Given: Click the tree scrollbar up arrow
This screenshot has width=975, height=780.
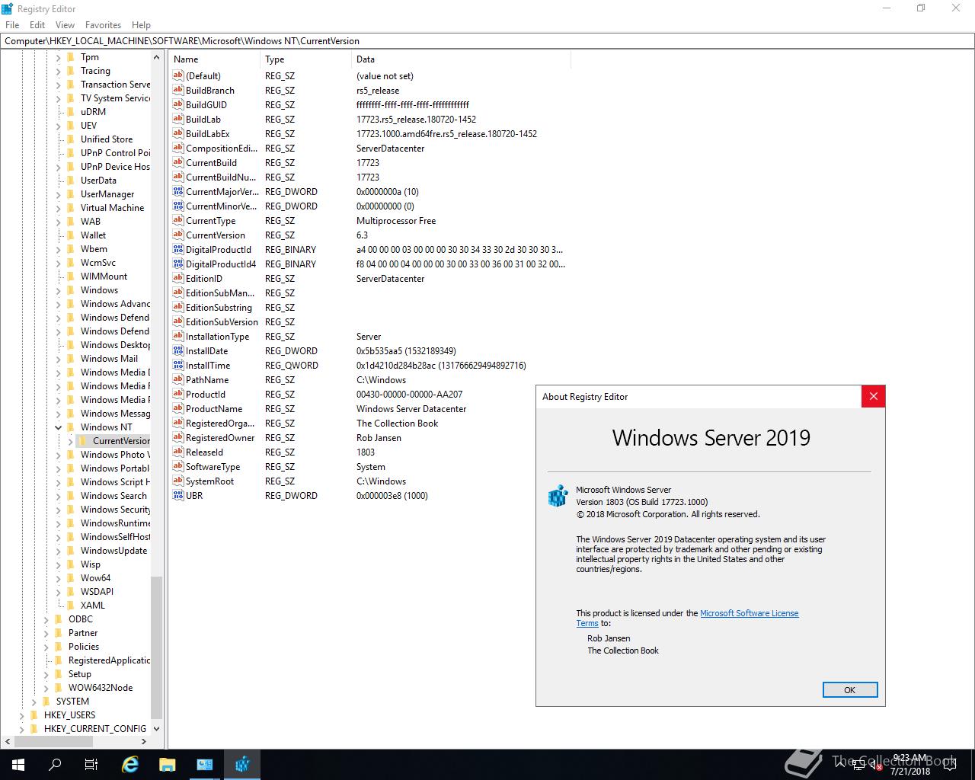Looking at the screenshot, I should [x=156, y=57].
